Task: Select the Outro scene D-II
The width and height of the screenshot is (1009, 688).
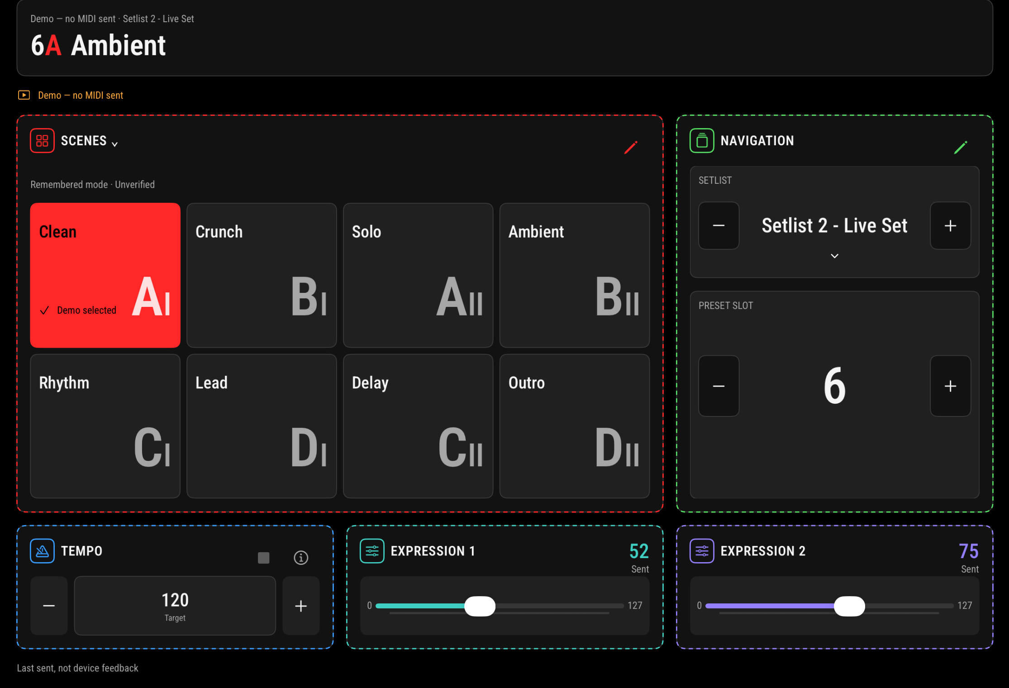Action: click(x=575, y=426)
